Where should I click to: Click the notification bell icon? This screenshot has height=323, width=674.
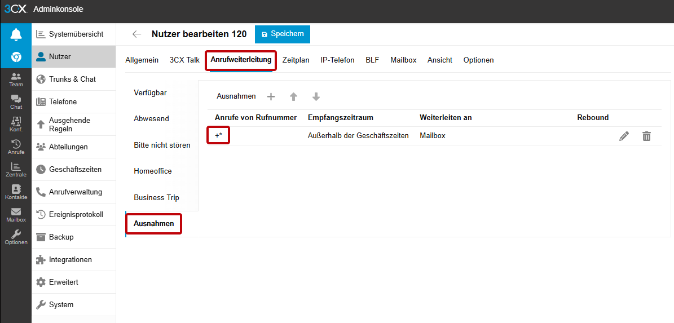coord(16,34)
